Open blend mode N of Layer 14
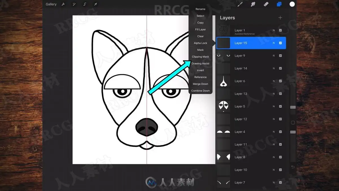This screenshot has height=191, width=339. (273, 68)
